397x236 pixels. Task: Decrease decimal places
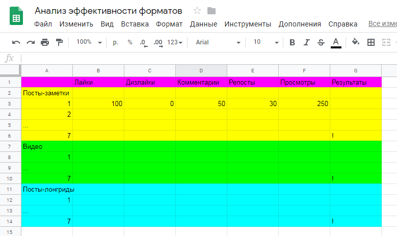pos(144,43)
